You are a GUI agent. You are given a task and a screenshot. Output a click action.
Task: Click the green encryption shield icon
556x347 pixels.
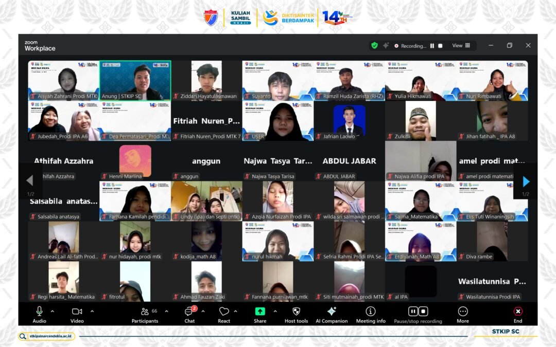[x=374, y=45]
